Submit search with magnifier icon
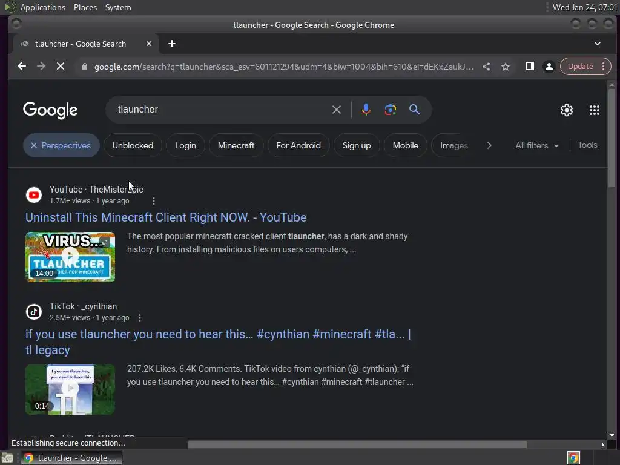620x465 pixels. pos(414,110)
